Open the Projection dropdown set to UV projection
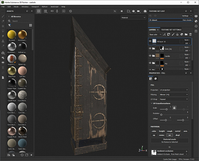The width and height of the screenshot is (199, 161). click(174, 90)
